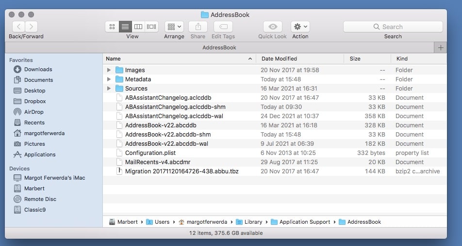
Task: Sort by the Name column header
Action: point(180,59)
